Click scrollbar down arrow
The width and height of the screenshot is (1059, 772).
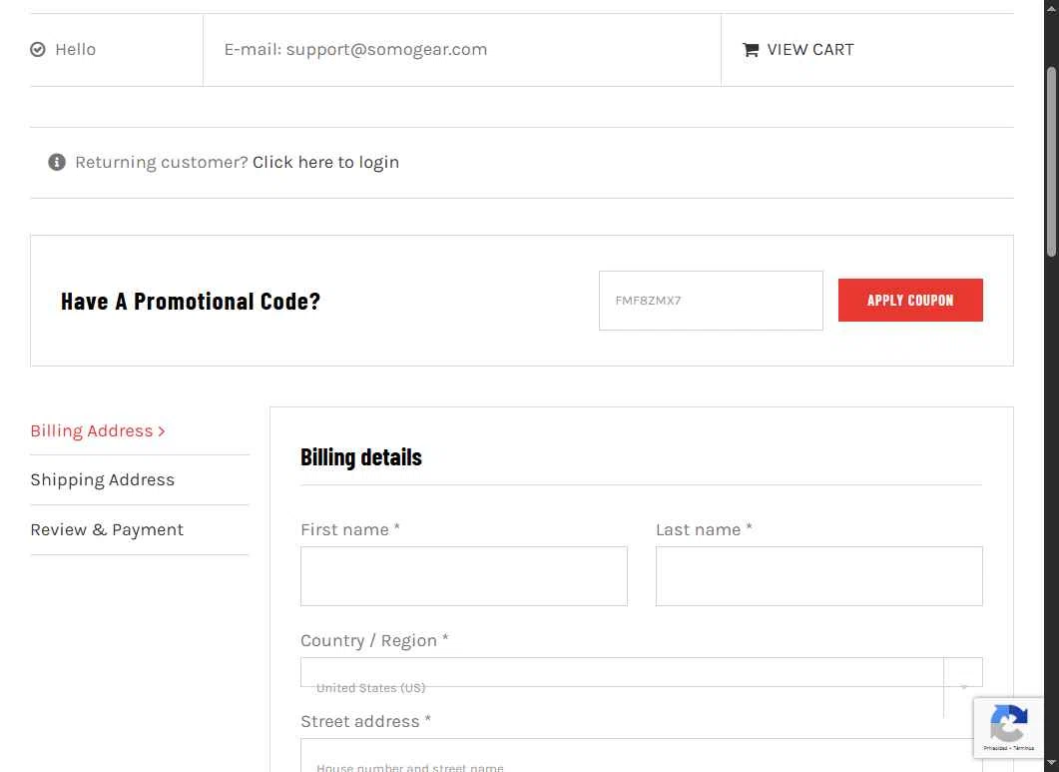1052,765
